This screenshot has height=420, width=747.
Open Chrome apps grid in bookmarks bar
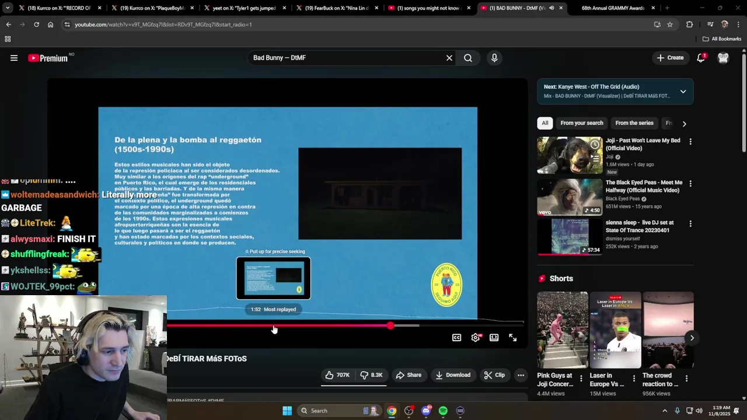8,39
